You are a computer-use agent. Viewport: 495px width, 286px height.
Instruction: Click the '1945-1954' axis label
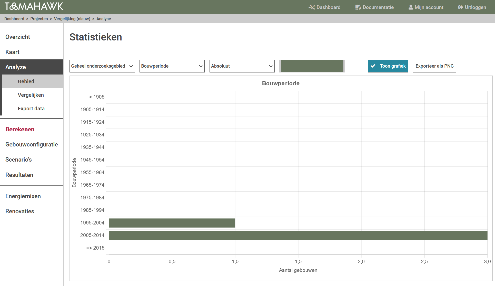tap(92, 160)
